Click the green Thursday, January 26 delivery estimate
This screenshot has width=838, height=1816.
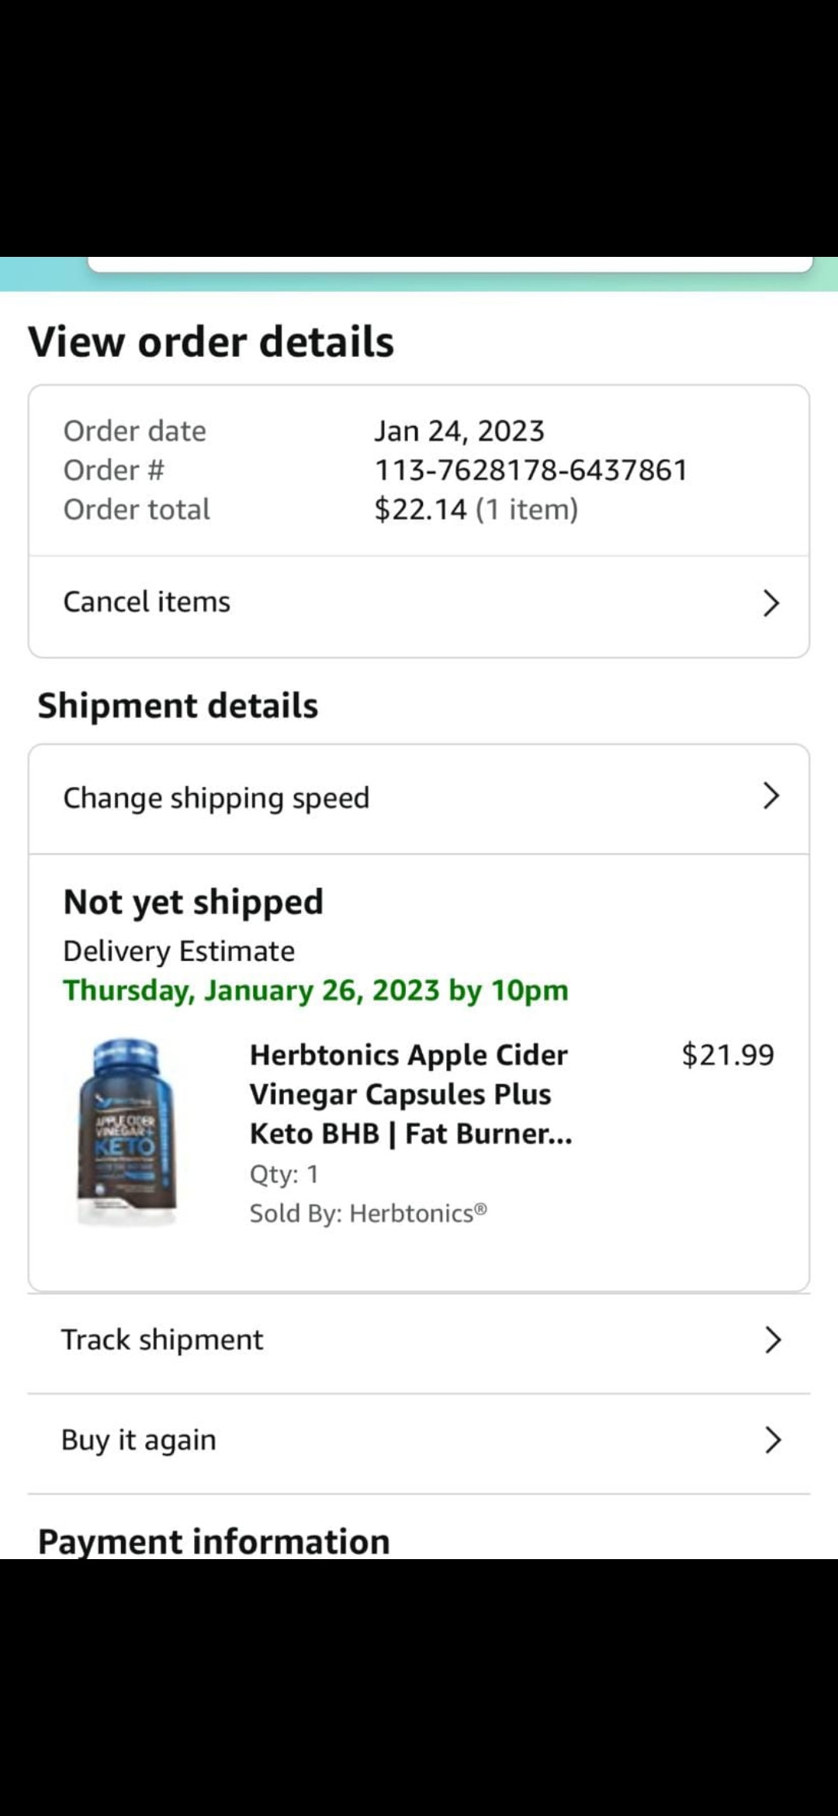coord(316,991)
